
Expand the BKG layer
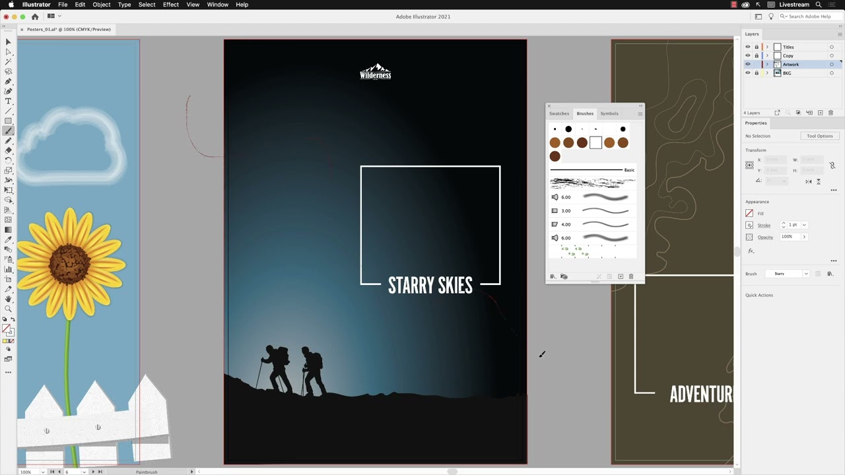(767, 73)
